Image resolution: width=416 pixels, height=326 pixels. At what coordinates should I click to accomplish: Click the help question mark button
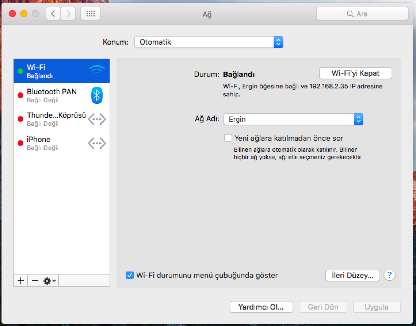[390, 275]
